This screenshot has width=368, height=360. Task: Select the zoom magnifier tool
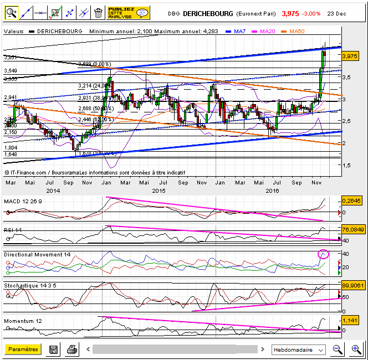[x=12, y=13]
